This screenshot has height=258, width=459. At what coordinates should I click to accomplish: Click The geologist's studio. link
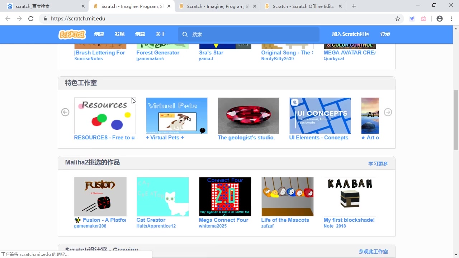click(x=246, y=138)
